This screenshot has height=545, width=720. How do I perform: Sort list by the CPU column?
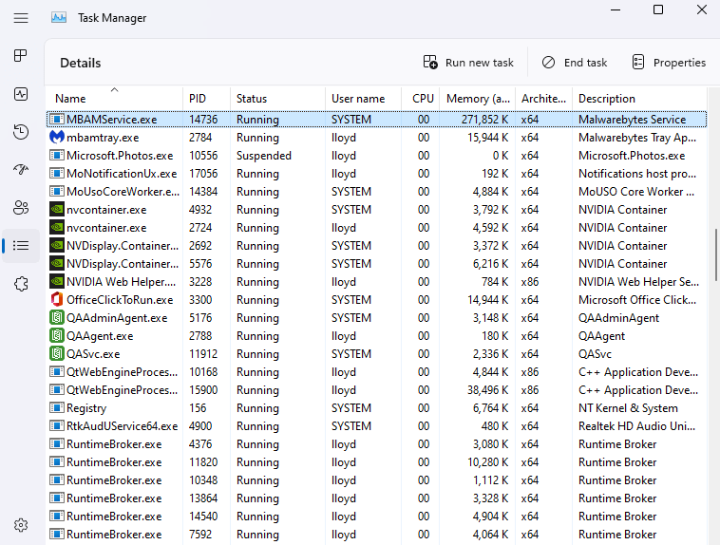click(423, 99)
